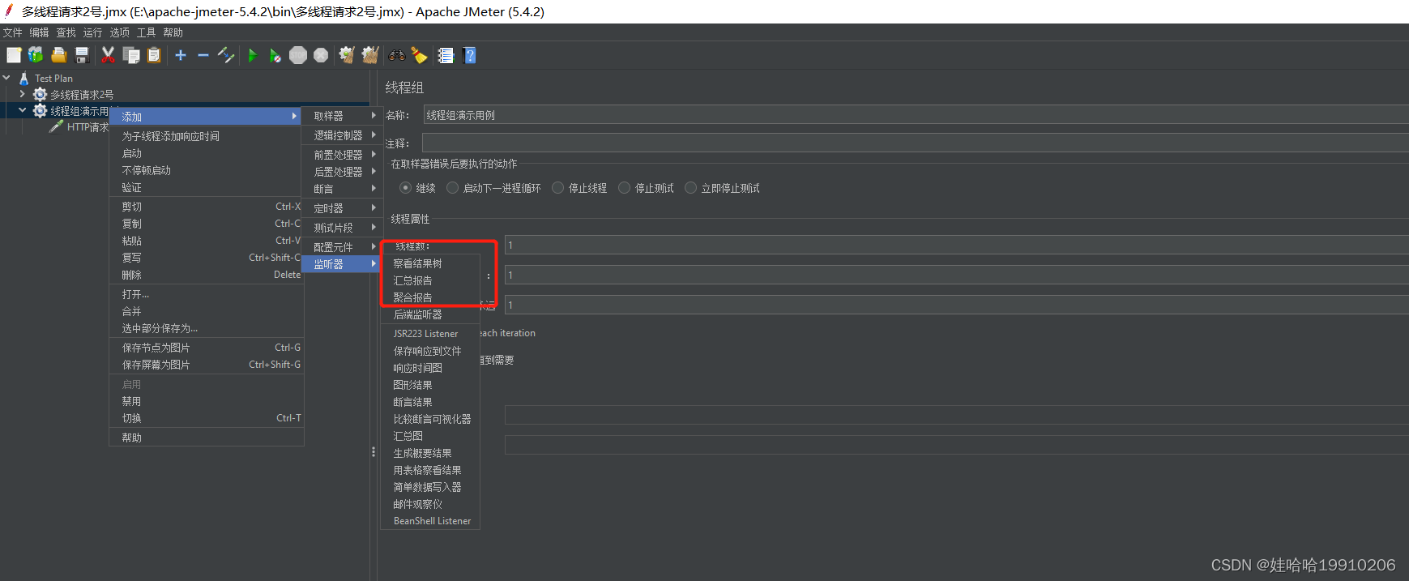Screen dimensions: 1409x581
Task: Open the 编辑 menu
Action: (x=40, y=32)
